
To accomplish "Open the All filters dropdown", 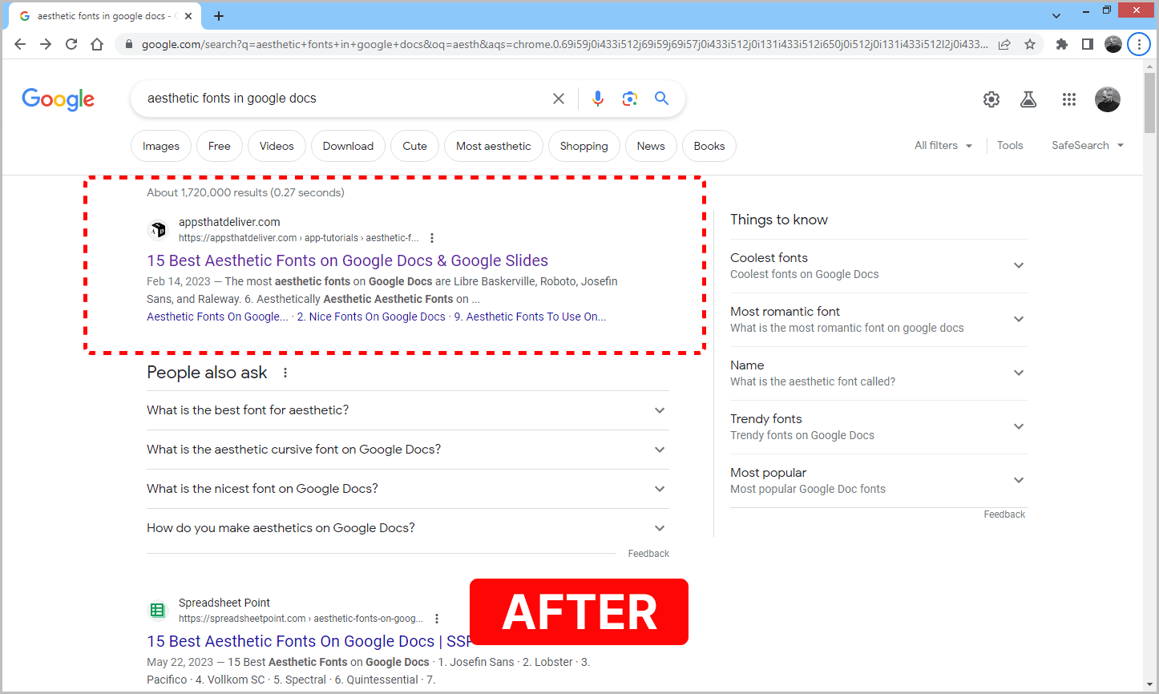I will click(943, 145).
